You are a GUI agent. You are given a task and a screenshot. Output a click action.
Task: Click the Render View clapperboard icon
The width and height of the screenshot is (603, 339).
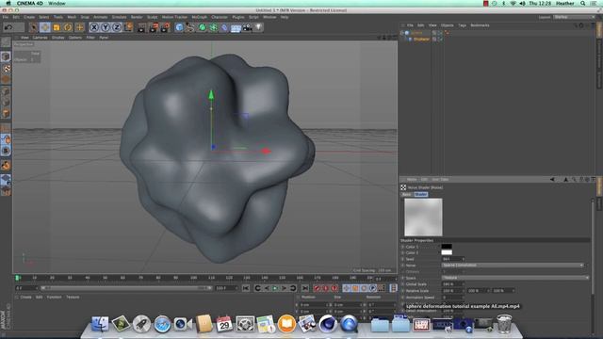pos(142,27)
